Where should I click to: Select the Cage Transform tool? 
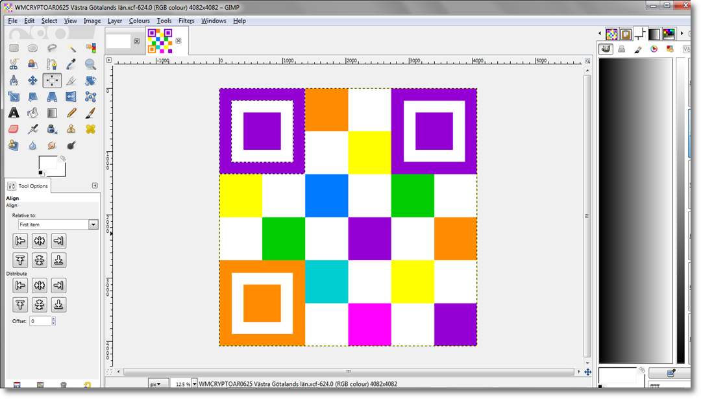point(90,97)
